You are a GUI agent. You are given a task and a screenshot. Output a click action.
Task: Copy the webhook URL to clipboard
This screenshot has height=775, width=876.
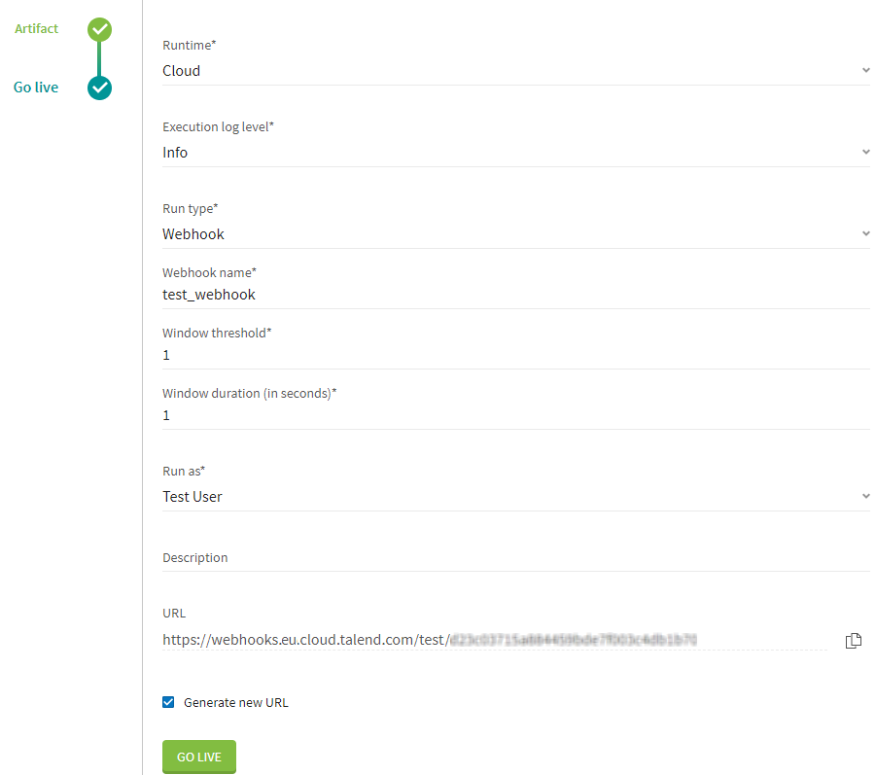(854, 640)
